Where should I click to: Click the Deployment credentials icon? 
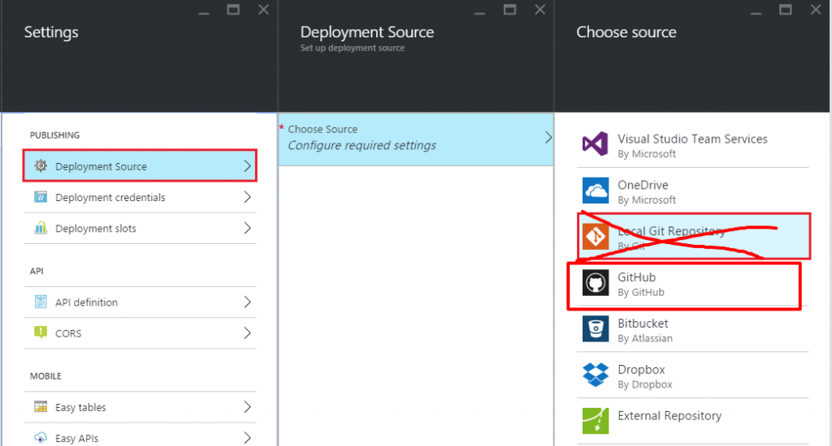click(41, 197)
